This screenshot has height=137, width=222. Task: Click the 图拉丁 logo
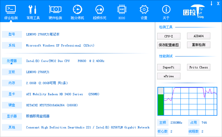[194, 12]
